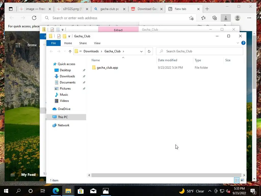Refresh the Gacha_Club folder view
This screenshot has height=196, width=261.
click(149, 51)
